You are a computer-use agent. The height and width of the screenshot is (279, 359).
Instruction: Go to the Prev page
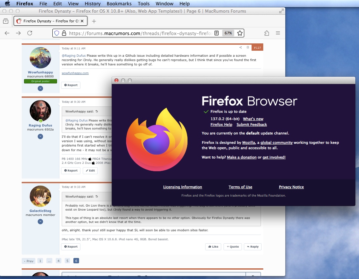point(29,261)
